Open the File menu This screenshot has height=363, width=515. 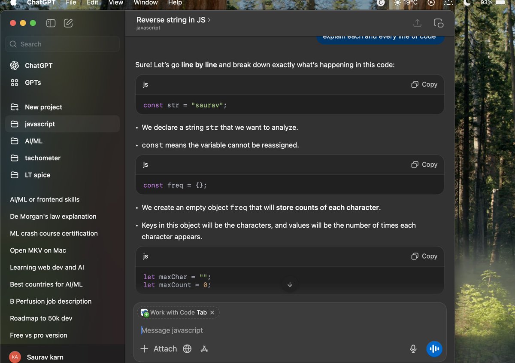click(x=71, y=3)
